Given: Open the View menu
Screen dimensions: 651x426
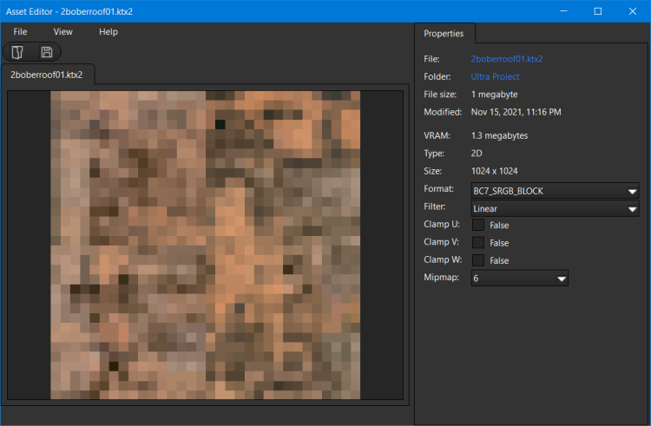Looking at the screenshot, I should coord(62,32).
